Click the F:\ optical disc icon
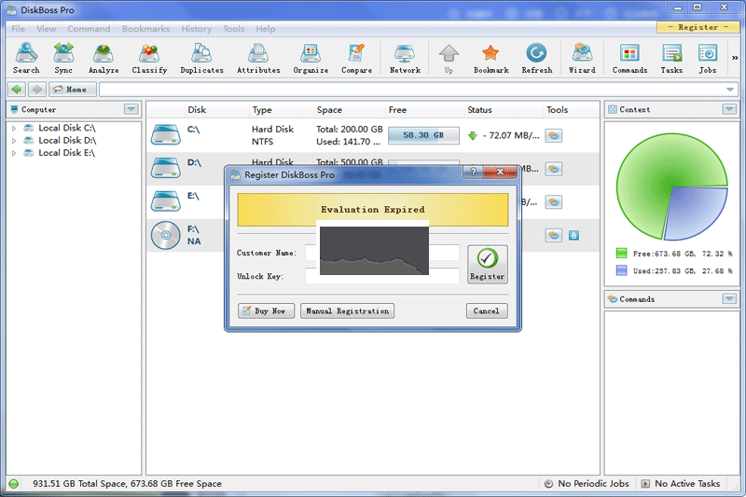 [166, 235]
